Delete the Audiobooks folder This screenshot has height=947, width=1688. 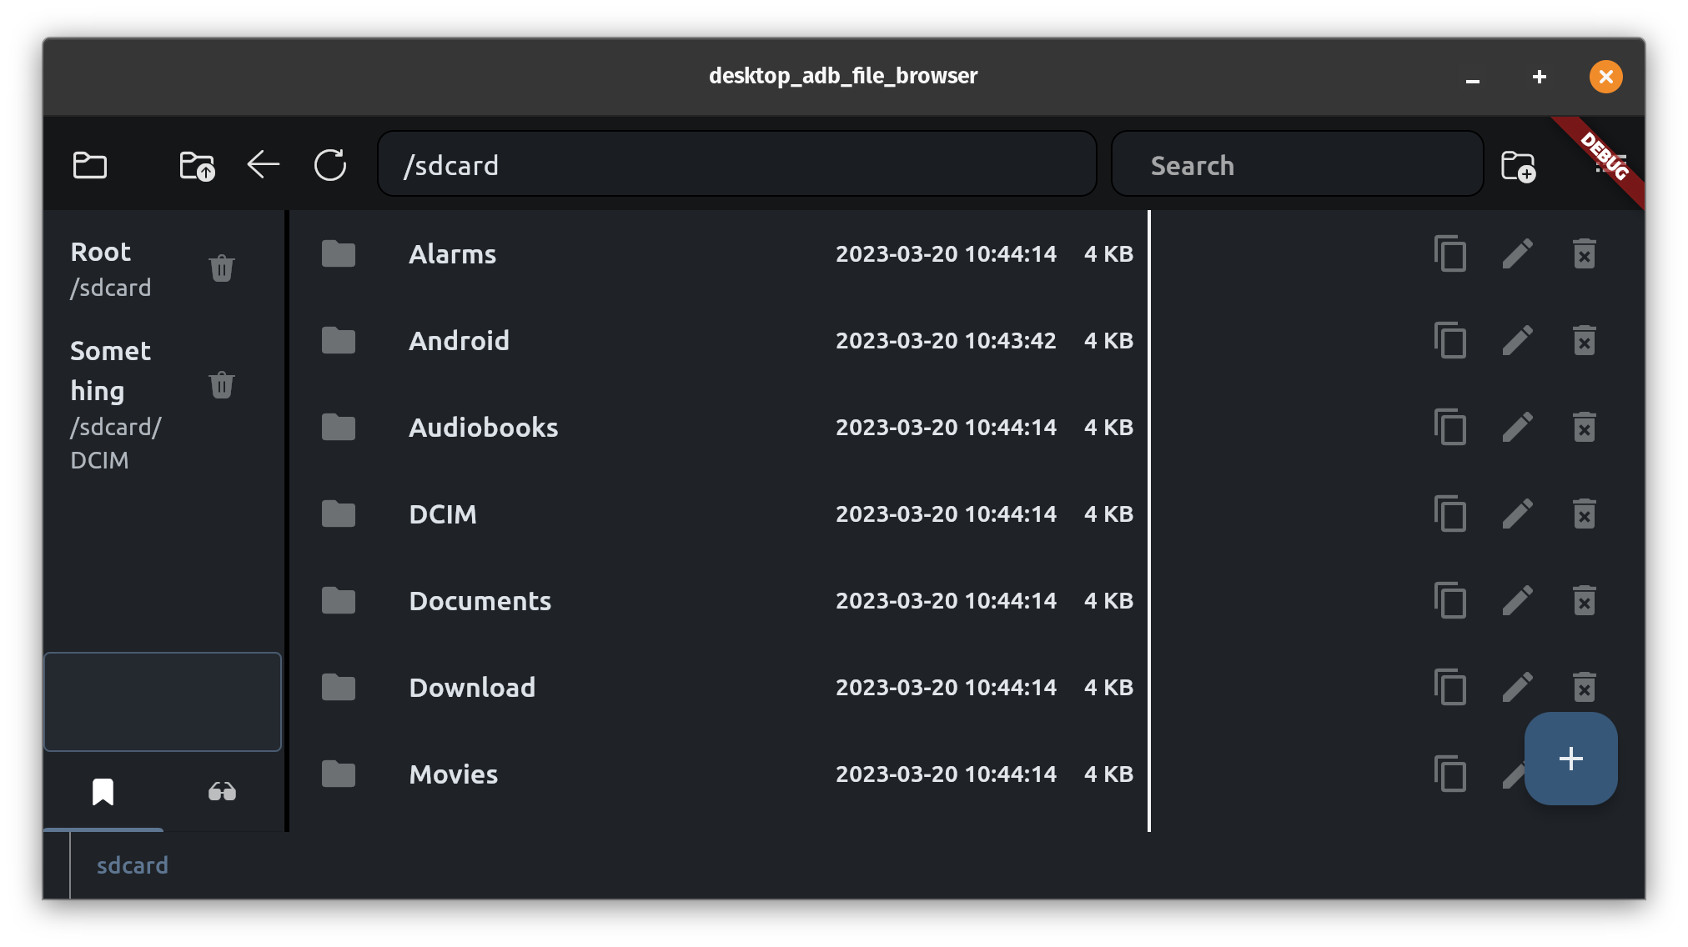(1584, 427)
